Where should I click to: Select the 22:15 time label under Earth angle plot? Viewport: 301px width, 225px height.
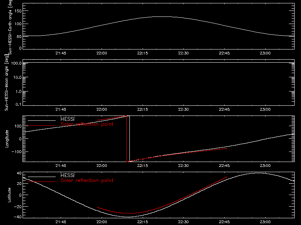(x=143, y=53)
